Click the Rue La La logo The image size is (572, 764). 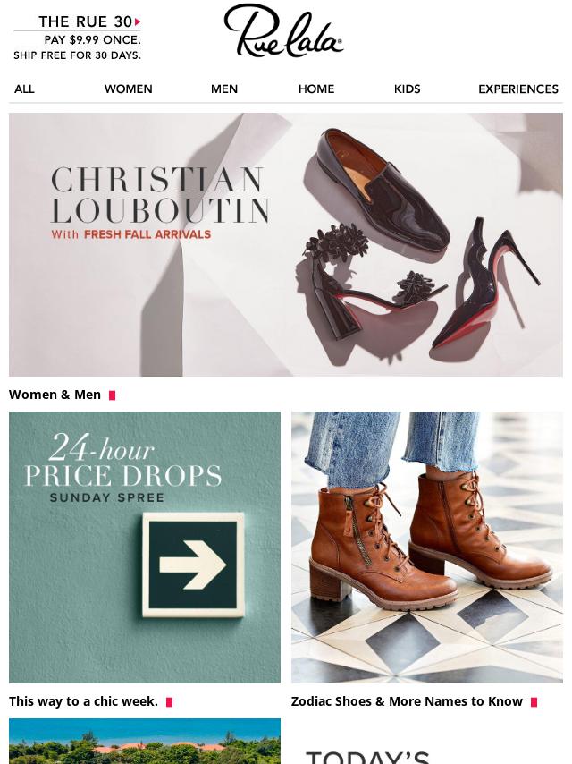tap(283, 30)
